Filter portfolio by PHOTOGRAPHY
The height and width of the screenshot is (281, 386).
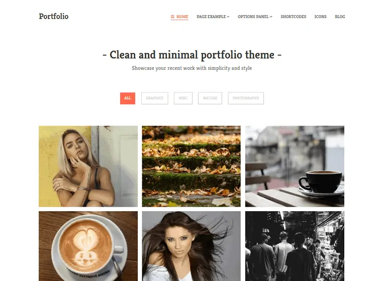tap(246, 98)
